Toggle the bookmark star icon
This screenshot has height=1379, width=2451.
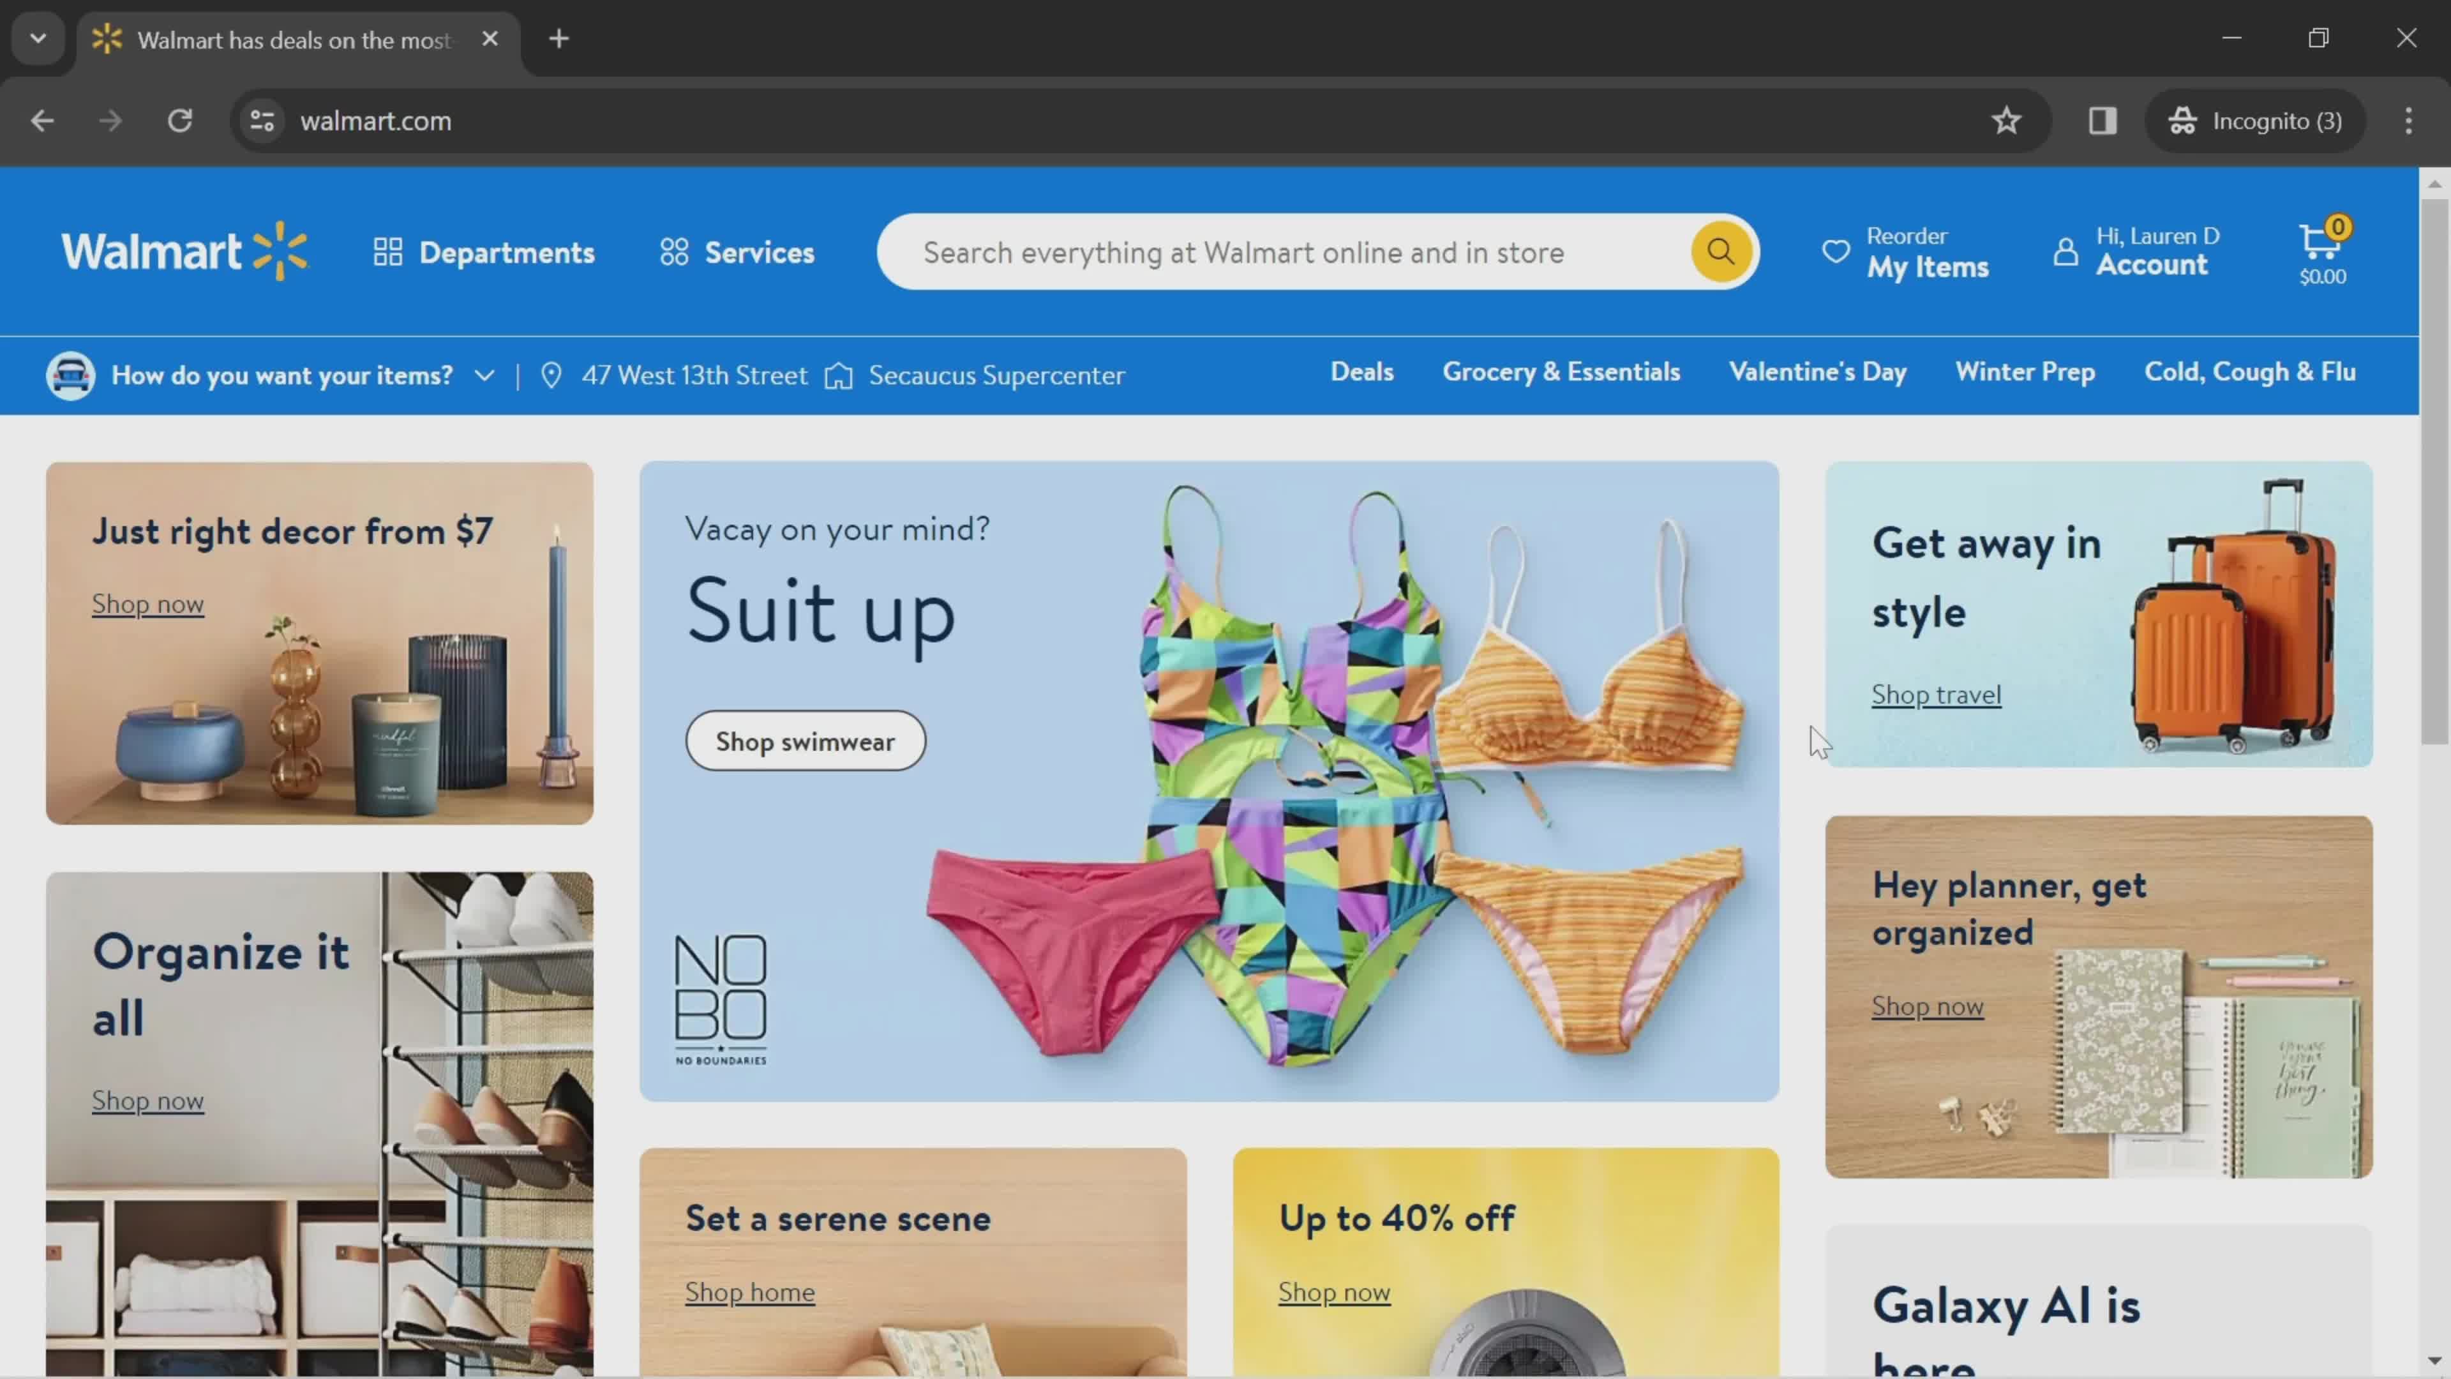pos(2007,119)
